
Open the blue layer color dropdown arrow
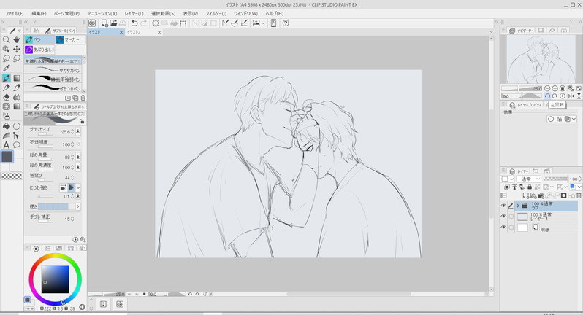point(579,187)
